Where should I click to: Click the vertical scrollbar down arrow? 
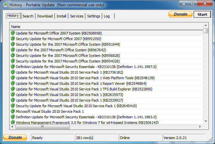pos(206,121)
